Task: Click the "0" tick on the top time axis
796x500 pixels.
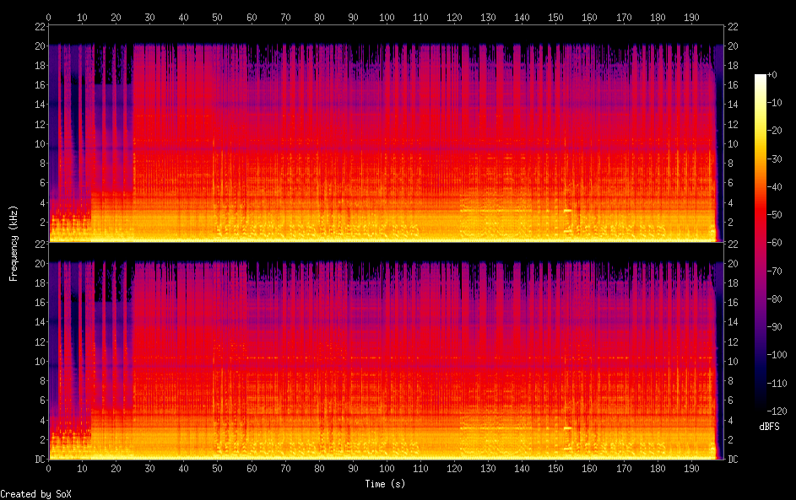Action: point(49,17)
